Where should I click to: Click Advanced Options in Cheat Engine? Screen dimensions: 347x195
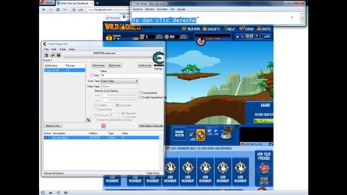54,173
